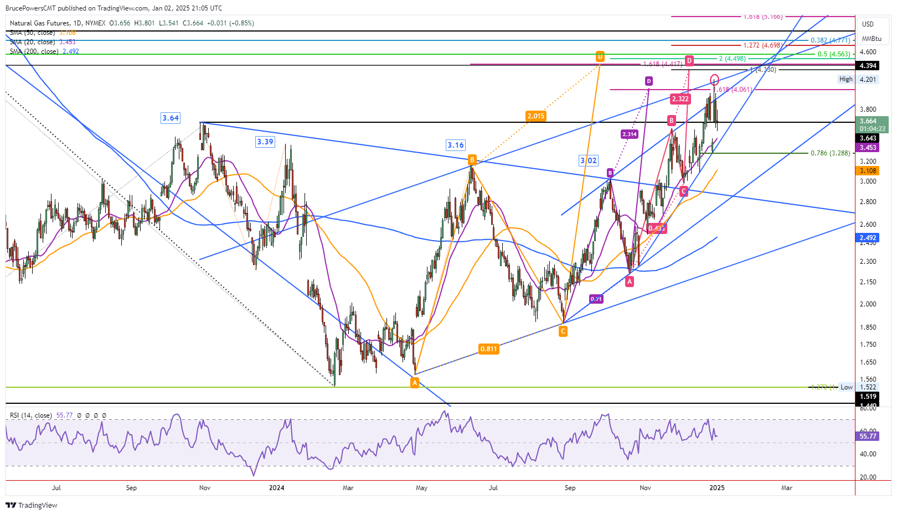This screenshot has height=515, width=897.
Task: Select the 3.39 blue price annotation
Action: point(265,142)
